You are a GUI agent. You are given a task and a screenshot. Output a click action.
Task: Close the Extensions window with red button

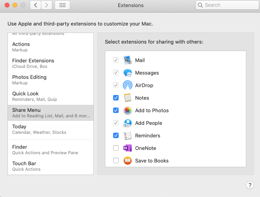pyautogui.click(x=7, y=5)
